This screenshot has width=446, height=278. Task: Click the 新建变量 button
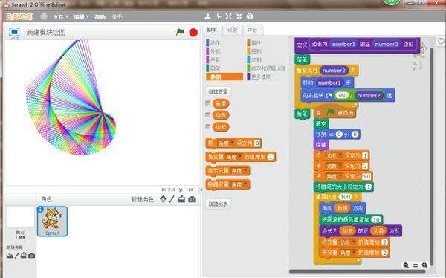pyautogui.click(x=218, y=92)
